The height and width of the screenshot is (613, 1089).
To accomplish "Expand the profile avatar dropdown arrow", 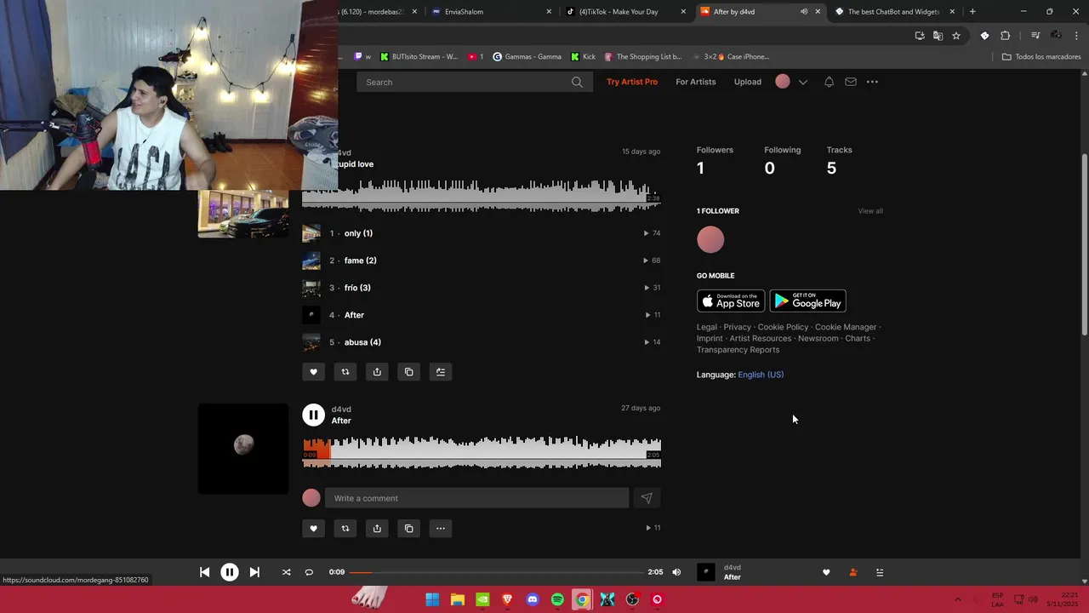I will pos(802,82).
